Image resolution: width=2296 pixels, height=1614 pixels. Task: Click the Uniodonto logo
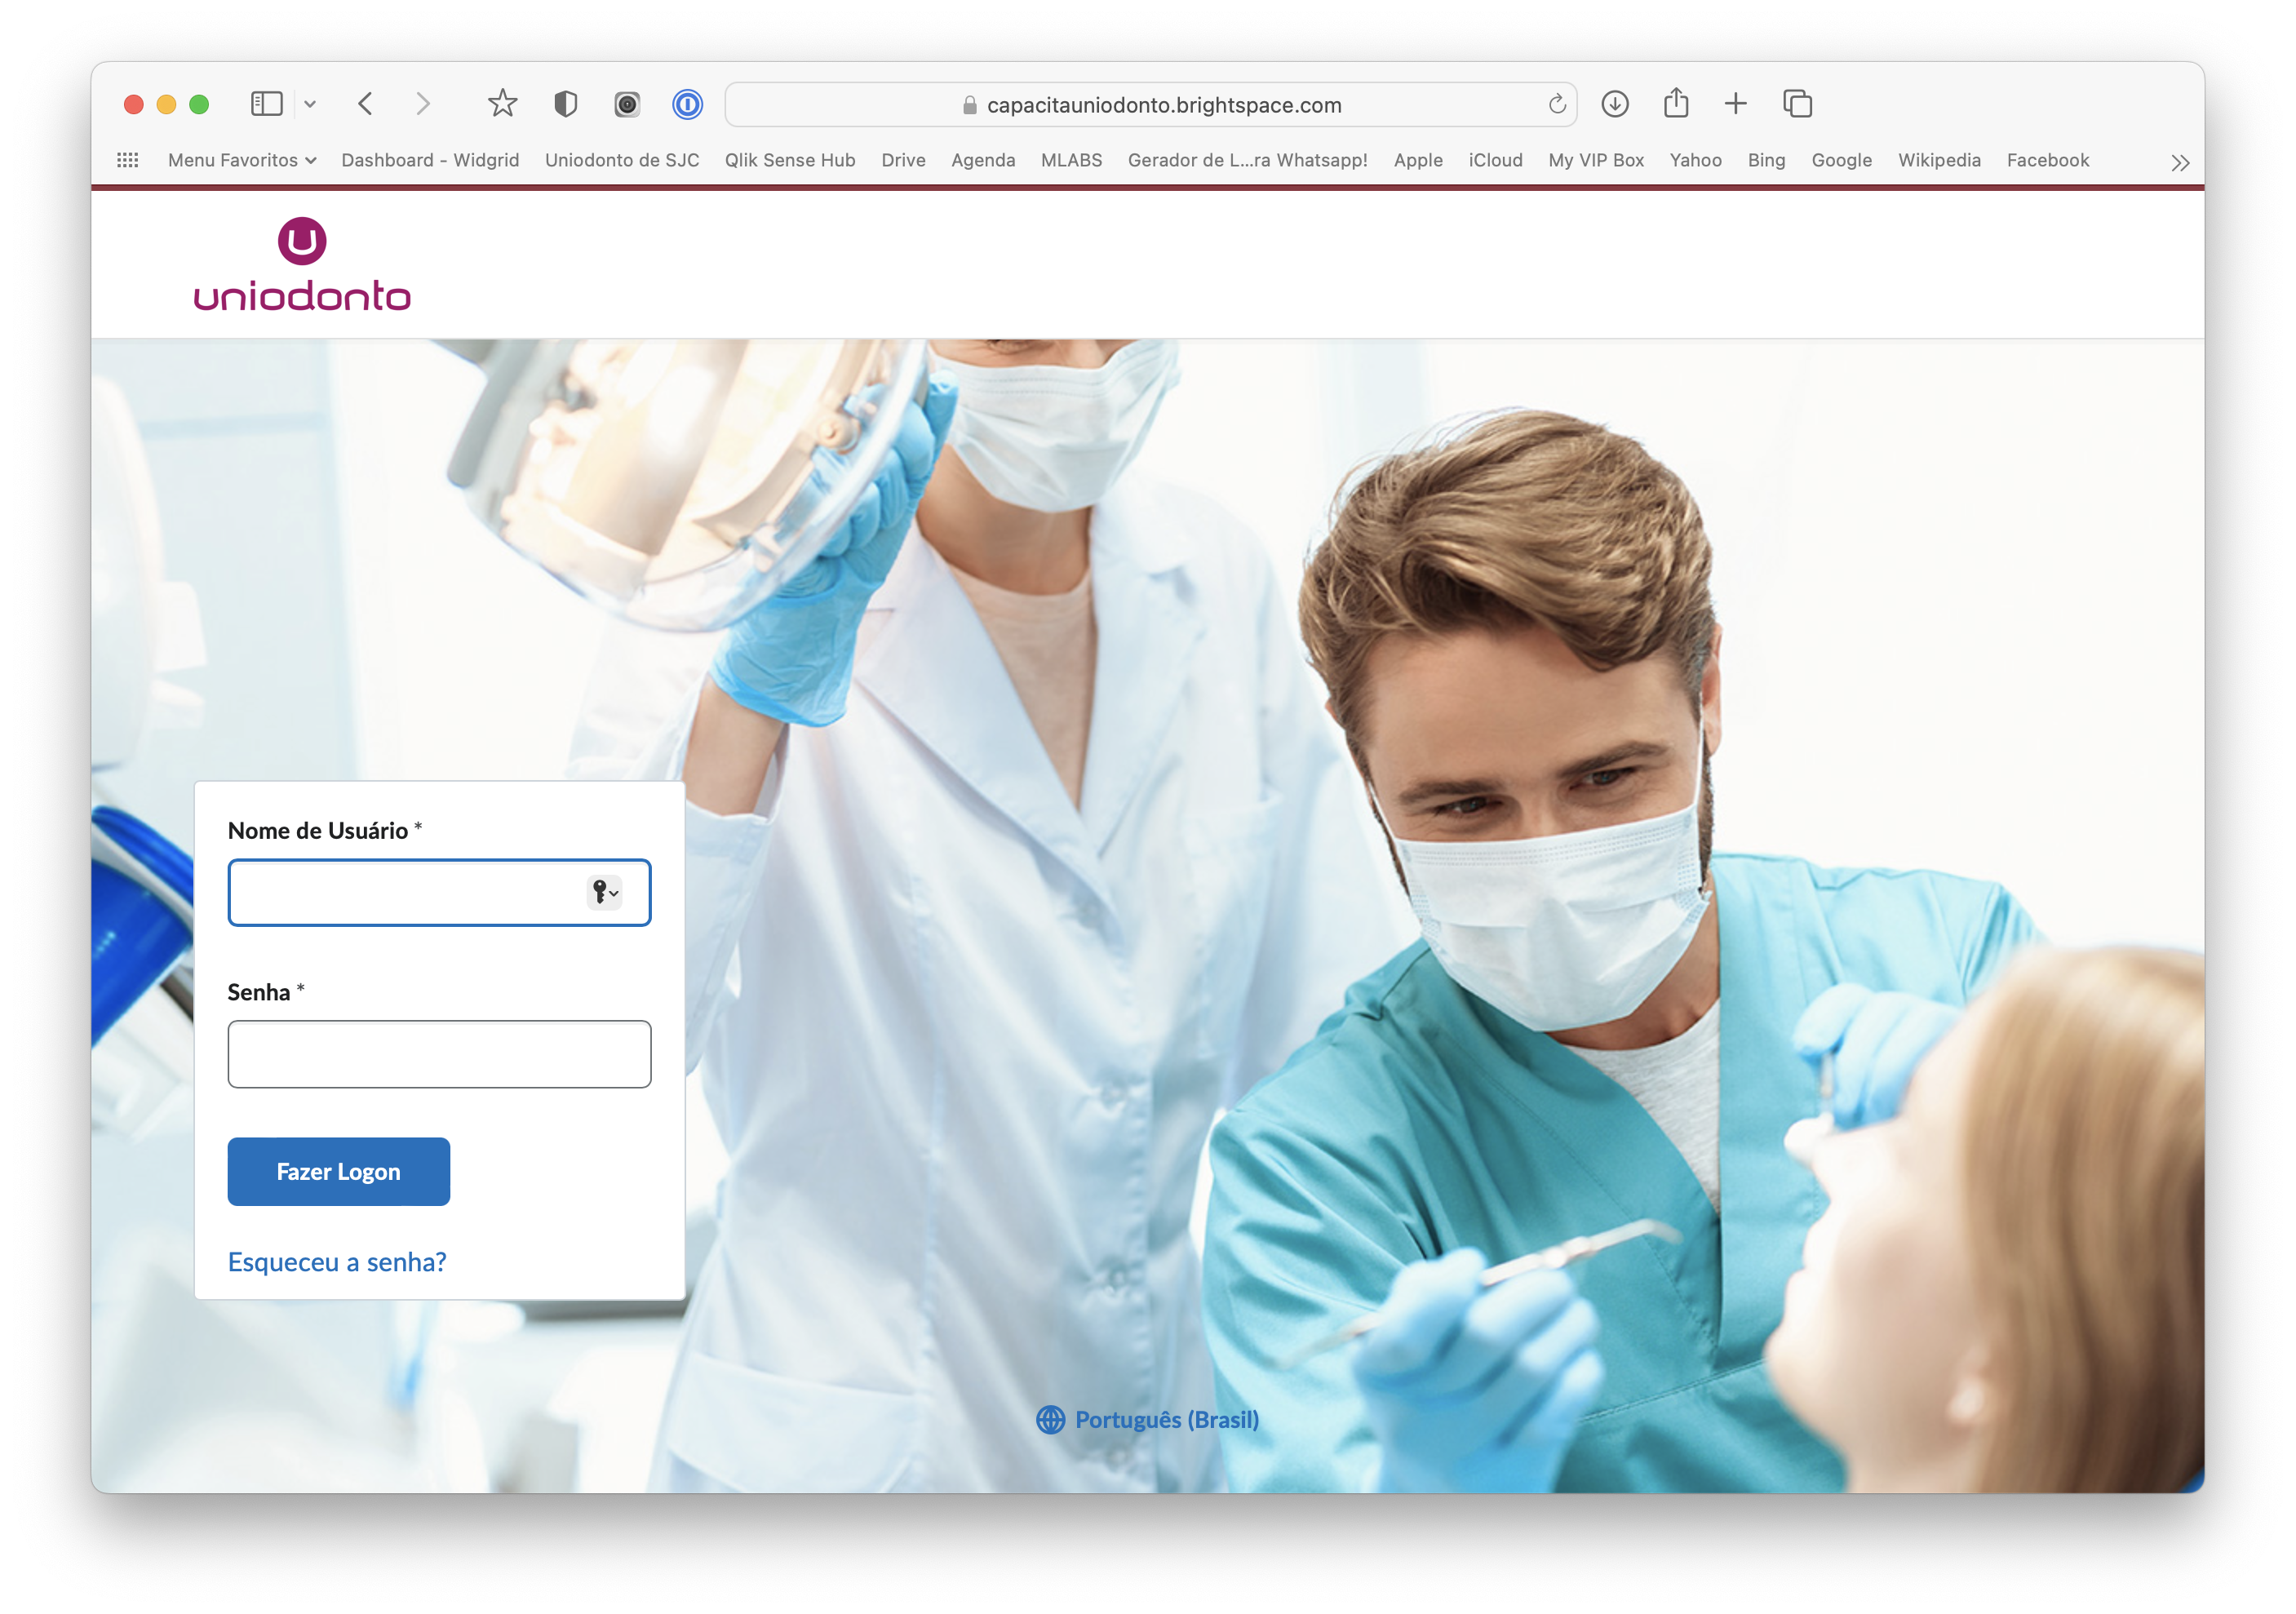pyautogui.click(x=302, y=264)
